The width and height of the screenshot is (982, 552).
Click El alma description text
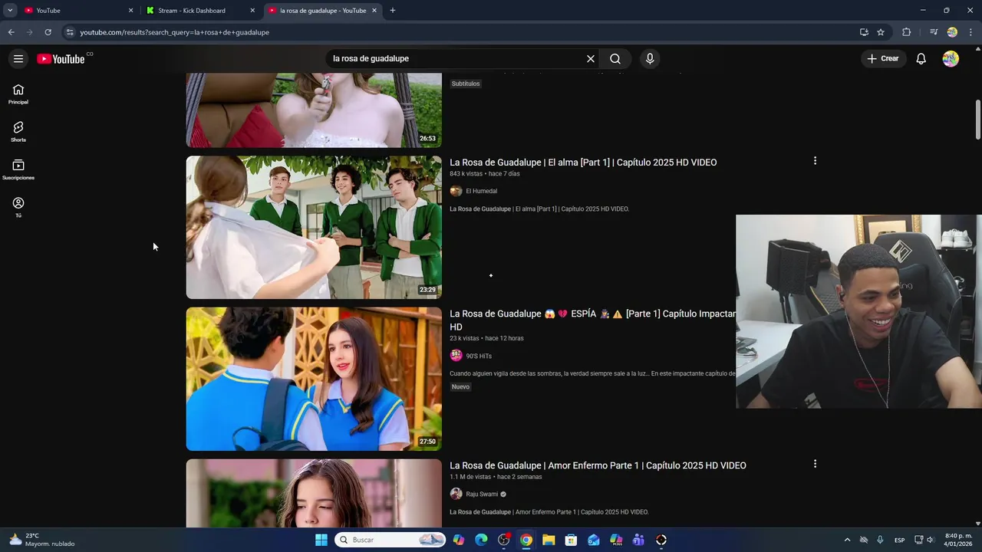click(x=539, y=209)
